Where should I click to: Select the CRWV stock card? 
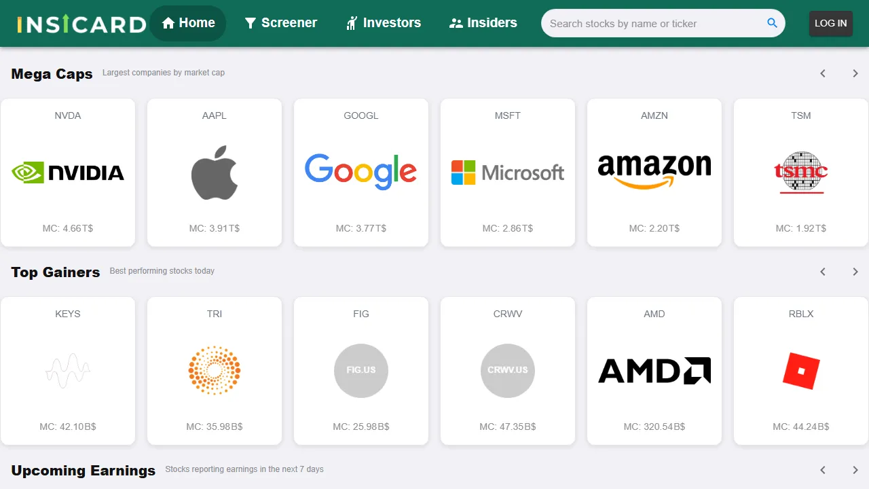click(x=507, y=371)
